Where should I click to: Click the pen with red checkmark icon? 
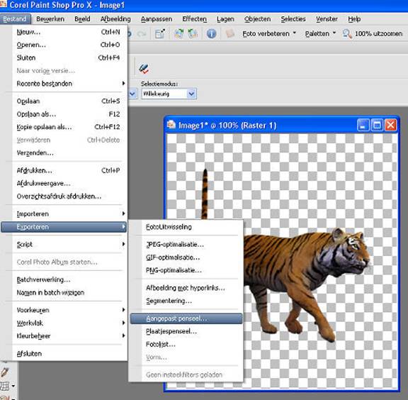click(x=144, y=69)
